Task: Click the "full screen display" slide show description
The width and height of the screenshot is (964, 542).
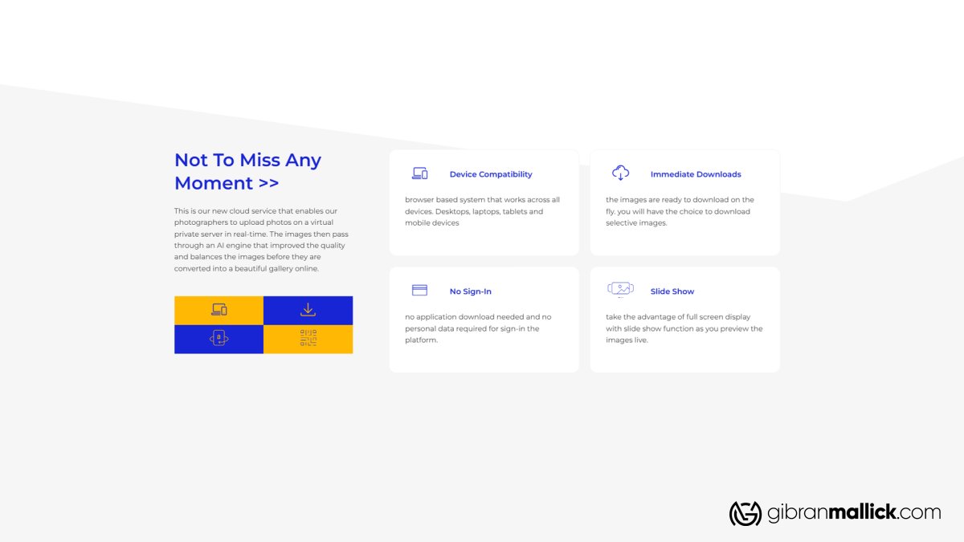Action: tap(684, 328)
